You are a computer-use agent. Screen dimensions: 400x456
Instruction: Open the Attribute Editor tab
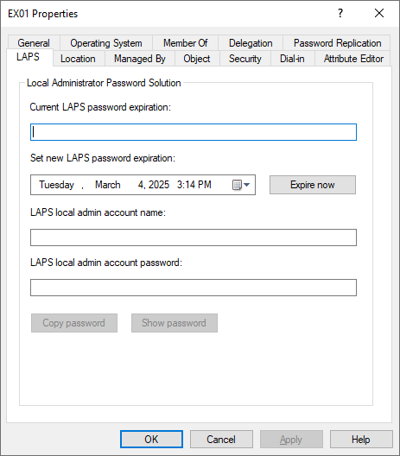pos(353,59)
